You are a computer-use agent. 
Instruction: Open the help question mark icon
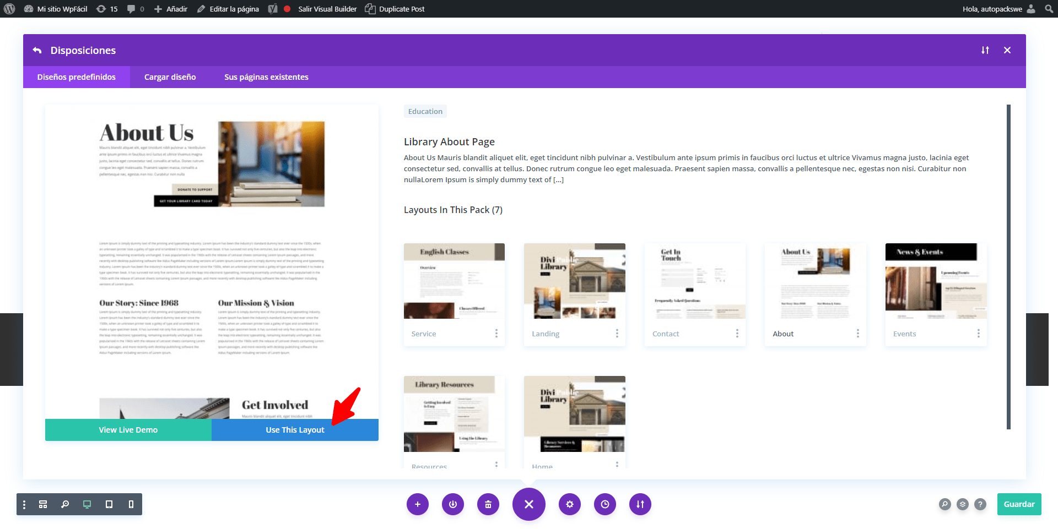(980, 504)
